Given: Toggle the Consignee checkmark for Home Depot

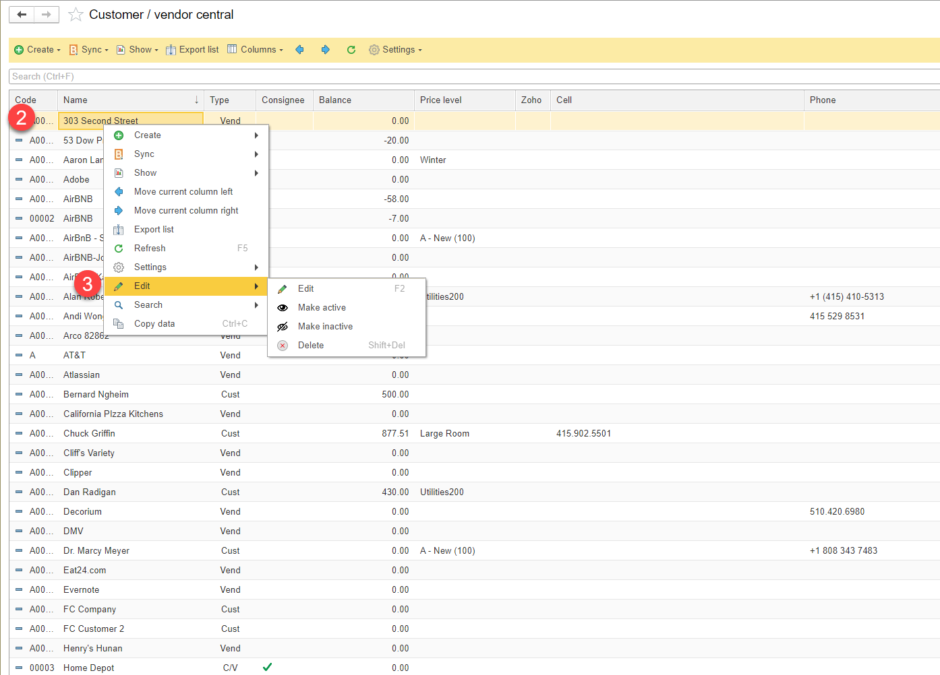Looking at the screenshot, I should (x=267, y=667).
